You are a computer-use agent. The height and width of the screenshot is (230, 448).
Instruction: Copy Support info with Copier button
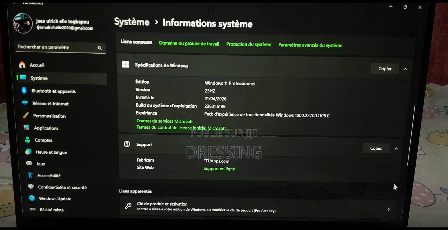point(377,148)
